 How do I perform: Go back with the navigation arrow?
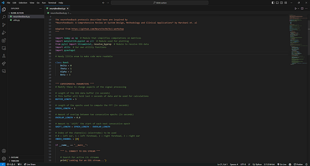coord(103,3)
